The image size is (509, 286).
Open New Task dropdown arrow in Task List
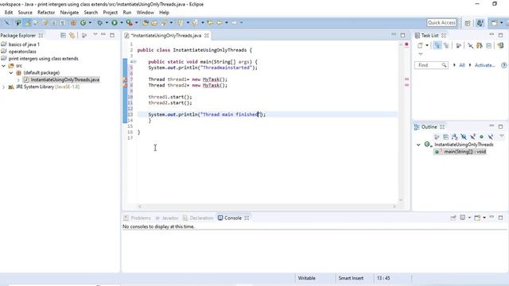[427, 45]
